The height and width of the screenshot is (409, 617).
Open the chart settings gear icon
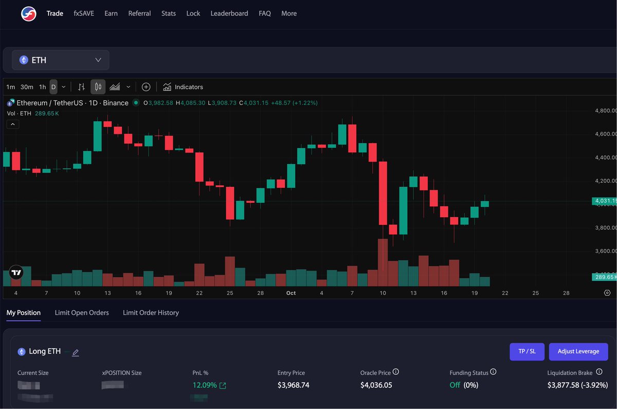(607, 293)
